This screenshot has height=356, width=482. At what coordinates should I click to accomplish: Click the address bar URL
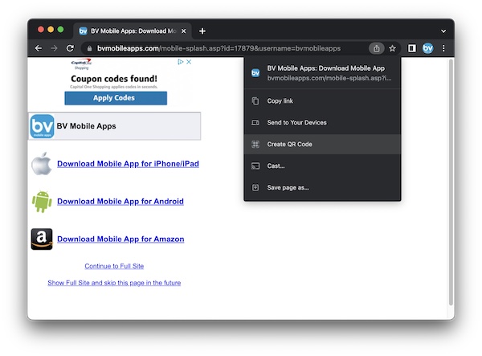[x=219, y=48]
